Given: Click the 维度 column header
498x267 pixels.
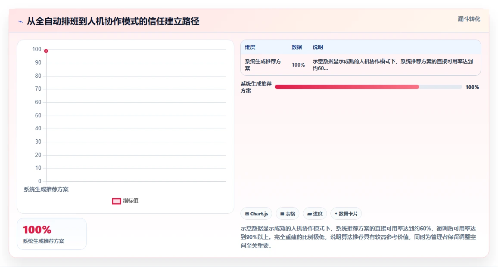Looking at the screenshot, I should [x=250, y=47].
